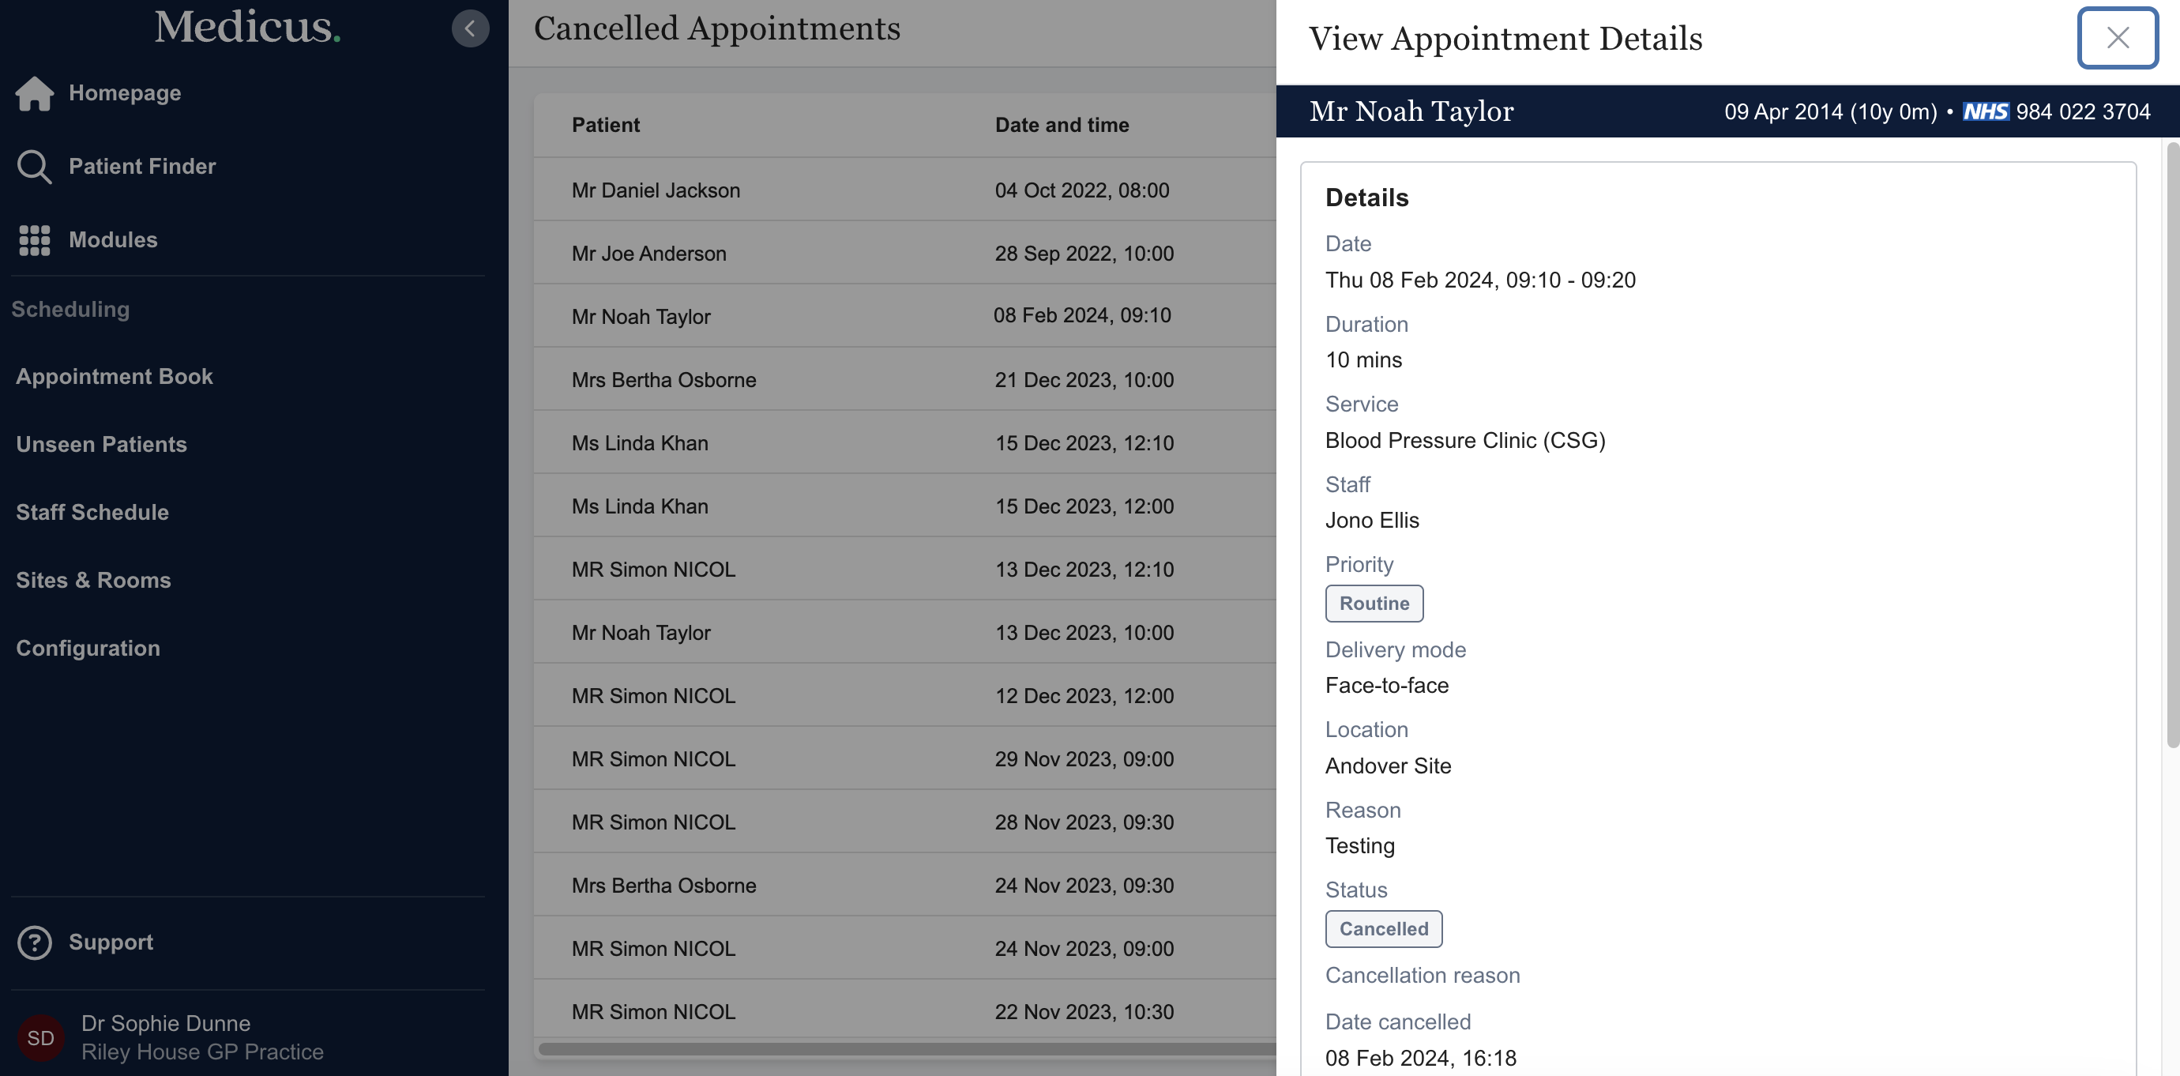Open the Staff Schedule page
The height and width of the screenshot is (1076, 2180).
click(x=92, y=512)
